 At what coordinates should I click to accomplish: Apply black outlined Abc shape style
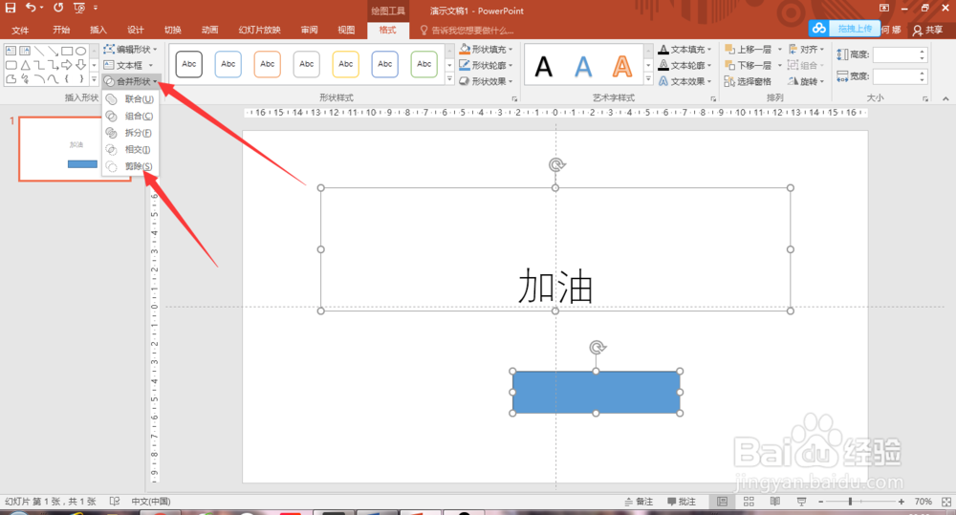[189, 64]
